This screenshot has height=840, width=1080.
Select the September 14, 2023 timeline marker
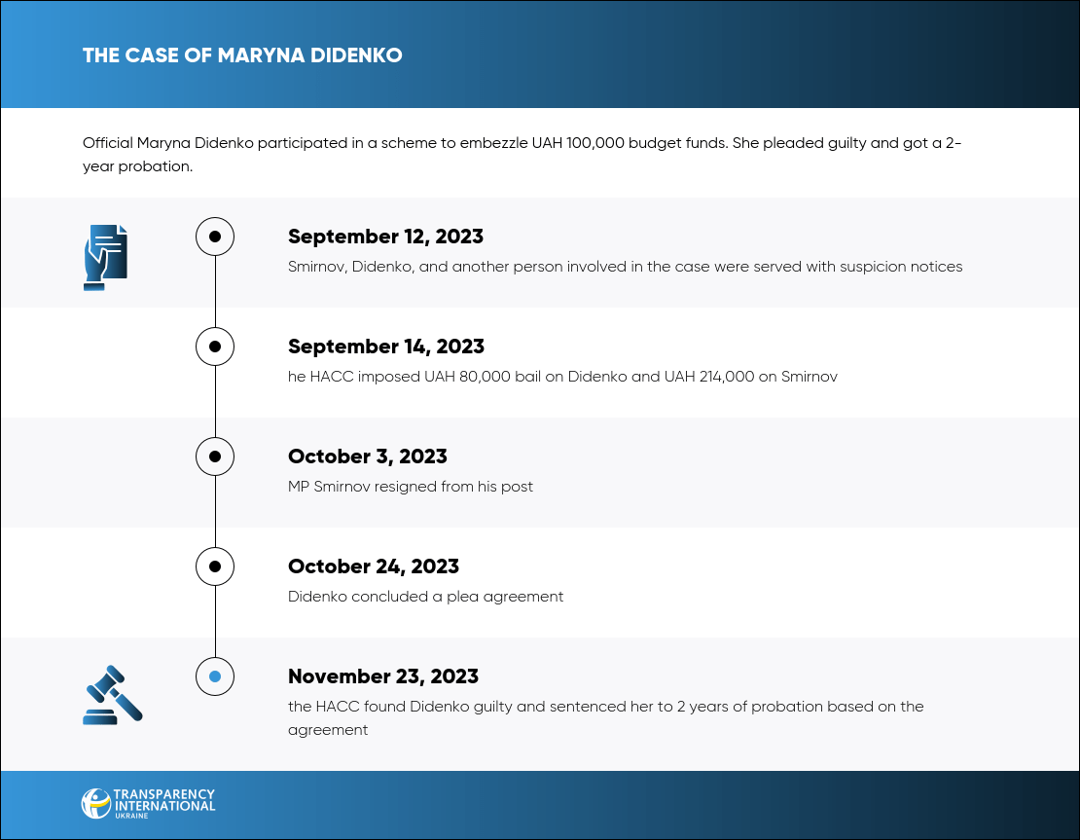tap(215, 347)
